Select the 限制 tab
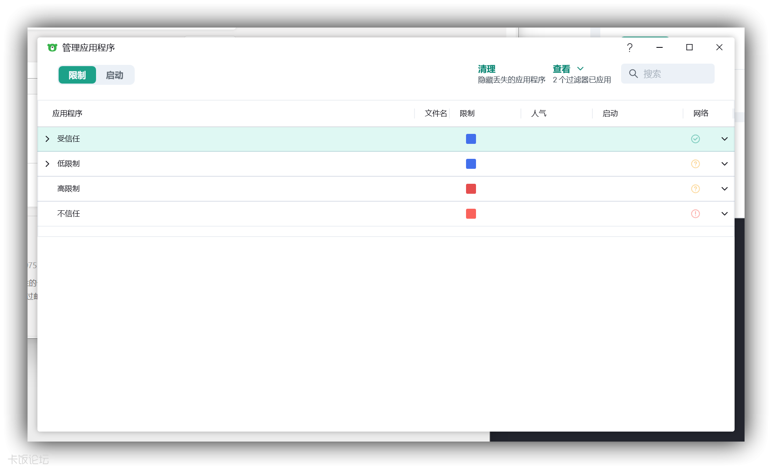Screen dimensions: 772x469 point(77,75)
